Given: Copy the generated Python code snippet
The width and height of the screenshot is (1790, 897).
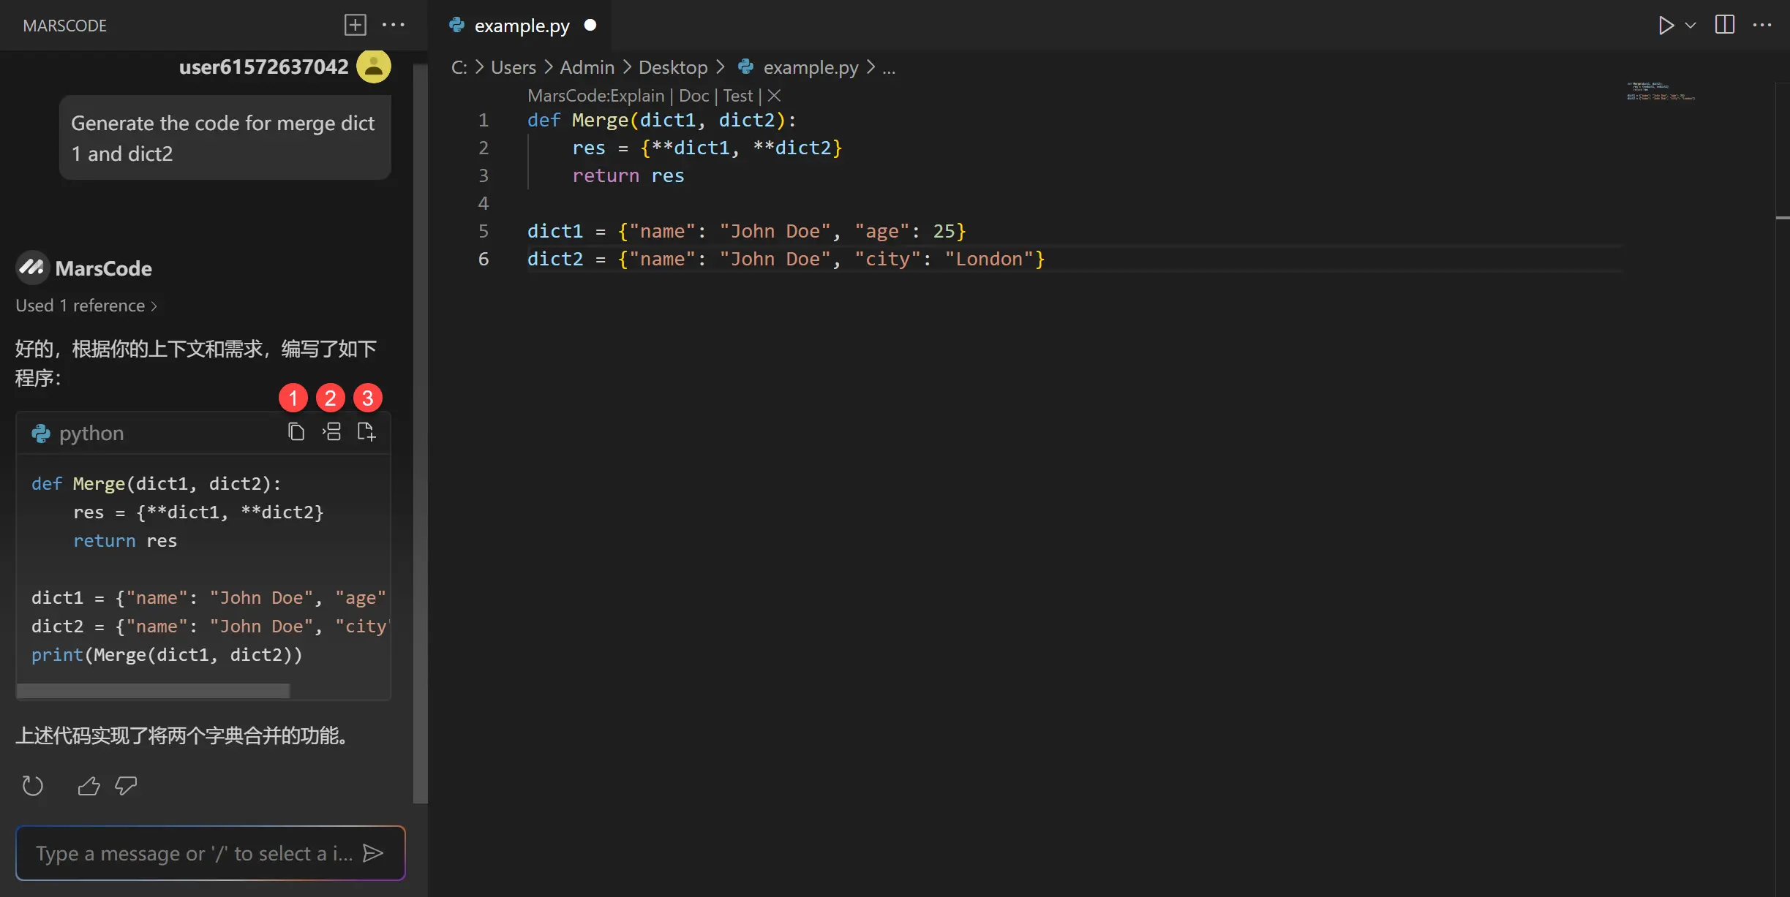Looking at the screenshot, I should pos(296,433).
